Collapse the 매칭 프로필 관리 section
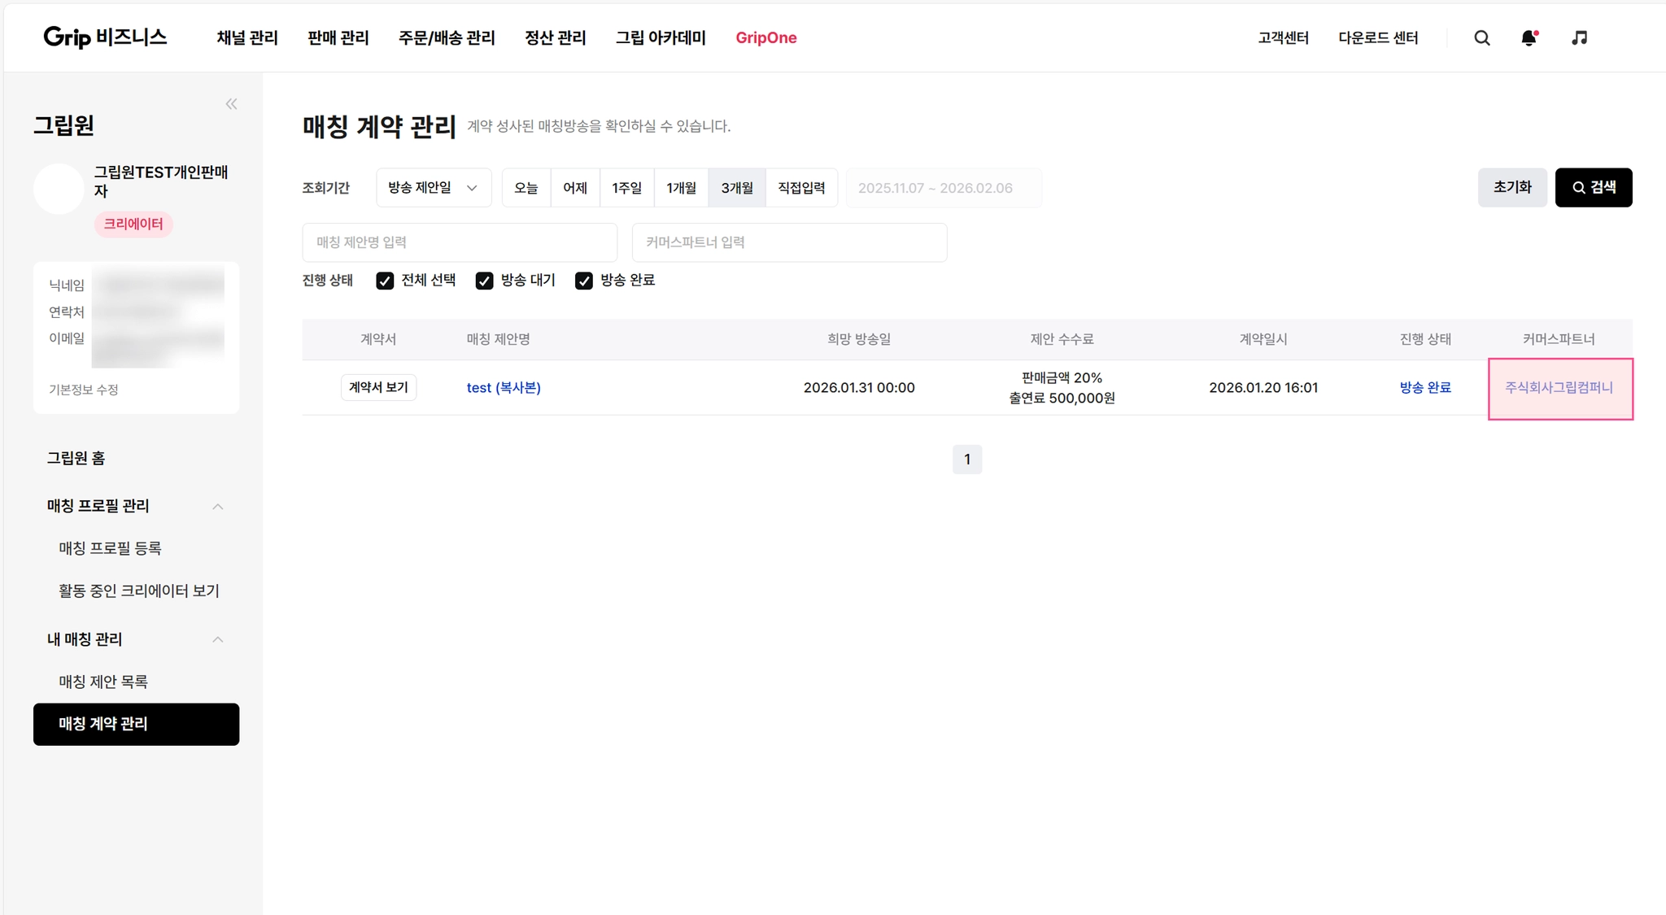The width and height of the screenshot is (1666, 915). point(217,507)
